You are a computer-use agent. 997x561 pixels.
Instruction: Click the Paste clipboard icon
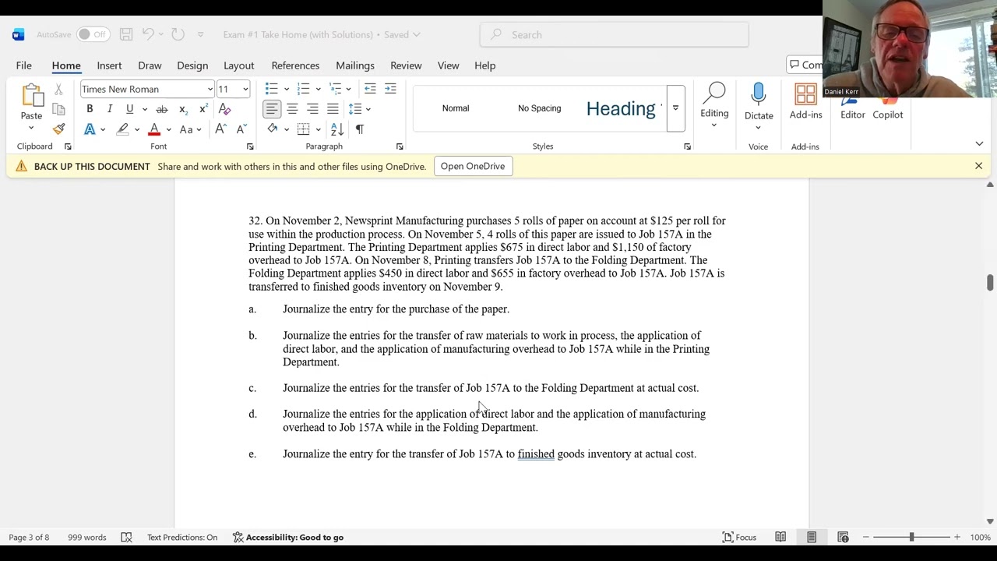[32, 96]
